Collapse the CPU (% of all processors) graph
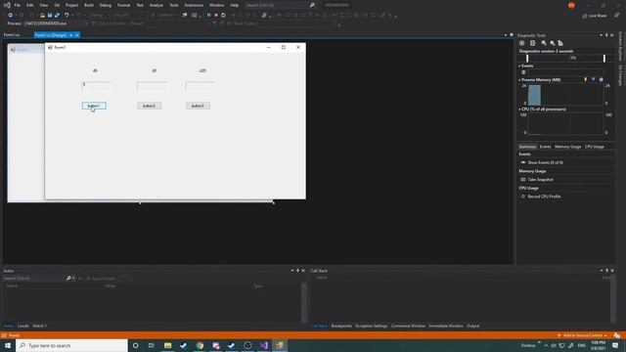626x352 pixels. pos(519,109)
